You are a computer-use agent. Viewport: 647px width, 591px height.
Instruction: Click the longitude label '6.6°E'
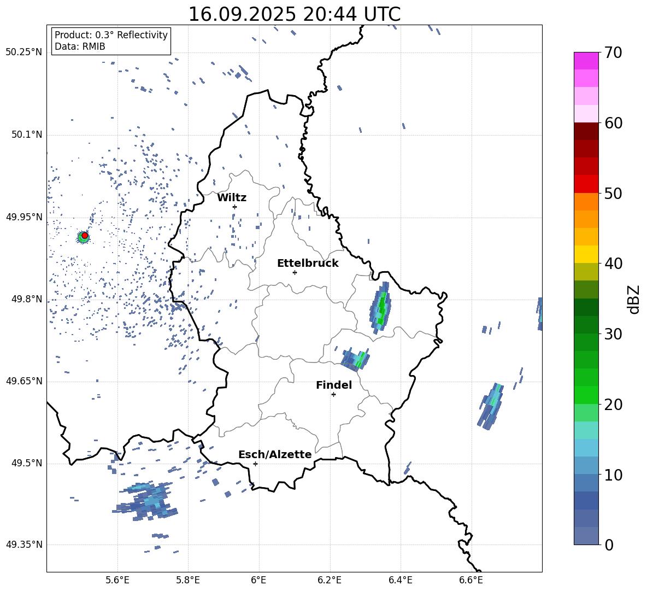[471, 581]
